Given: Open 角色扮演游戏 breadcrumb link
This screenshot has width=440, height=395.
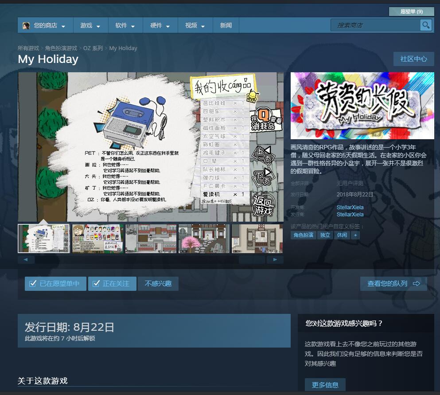Looking at the screenshot, I should 61,48.
